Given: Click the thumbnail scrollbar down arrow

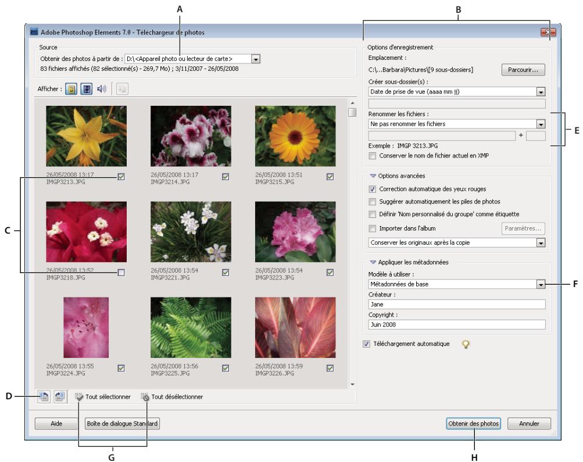Looking at the screenshot, I should 352,384.
